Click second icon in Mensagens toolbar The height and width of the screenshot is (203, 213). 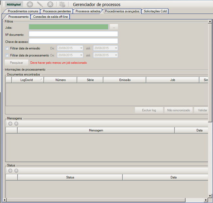tap(16, 124)
